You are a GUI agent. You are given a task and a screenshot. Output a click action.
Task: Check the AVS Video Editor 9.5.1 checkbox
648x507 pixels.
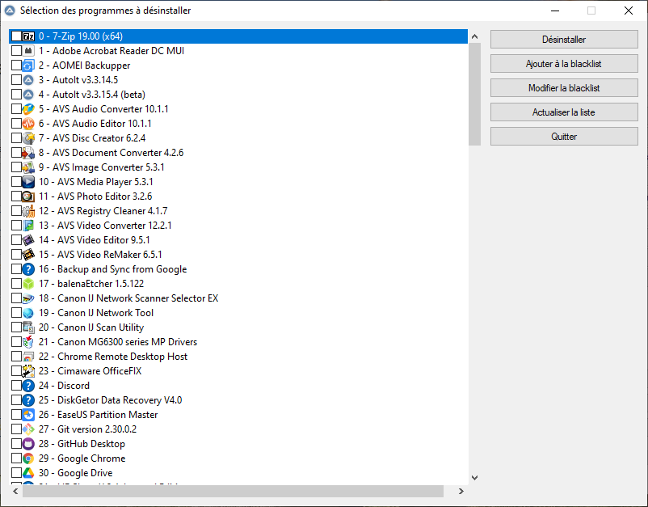[x=16, y=240]
